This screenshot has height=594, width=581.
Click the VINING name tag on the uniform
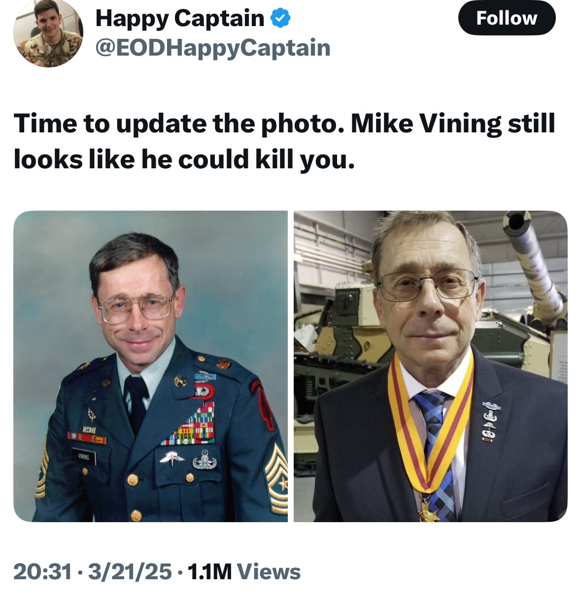(x=83, y=457)
